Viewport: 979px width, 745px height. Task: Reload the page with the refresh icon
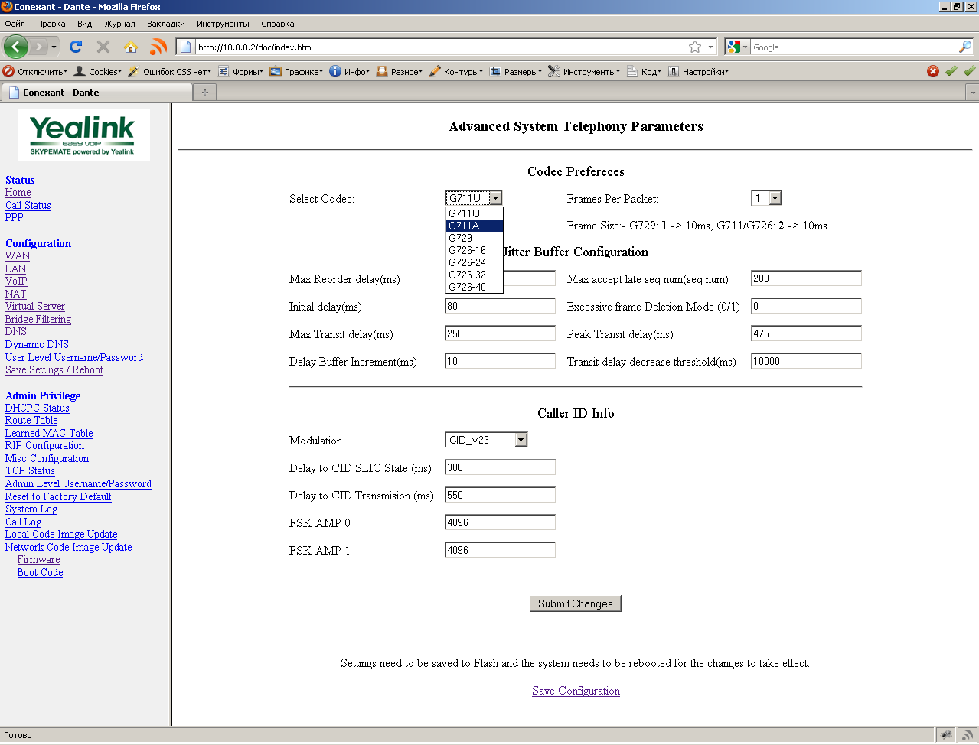(76, 47)
